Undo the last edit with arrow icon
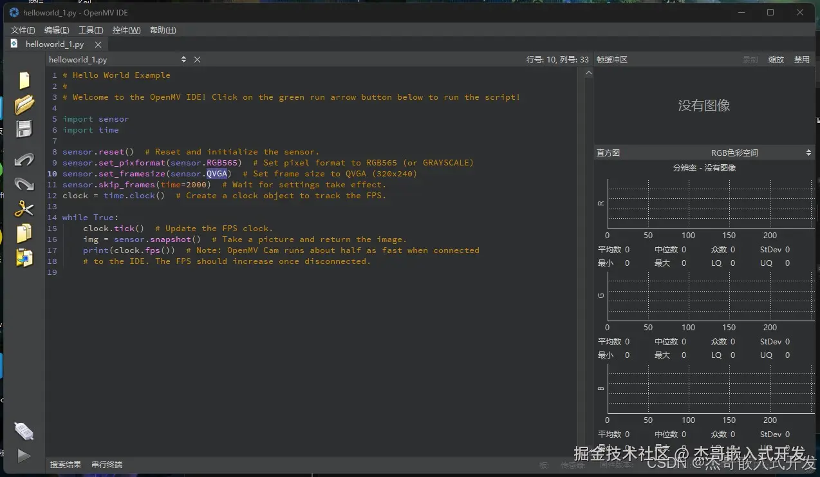The height and width of the screenshot is (477, 820). (x=24, y=159)
